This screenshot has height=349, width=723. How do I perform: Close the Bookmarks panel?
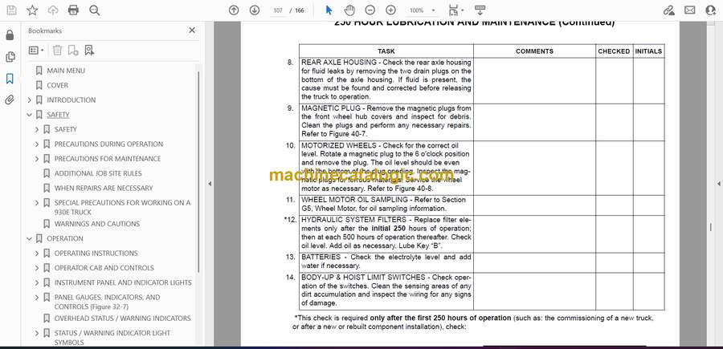click(x=192, y=30)
